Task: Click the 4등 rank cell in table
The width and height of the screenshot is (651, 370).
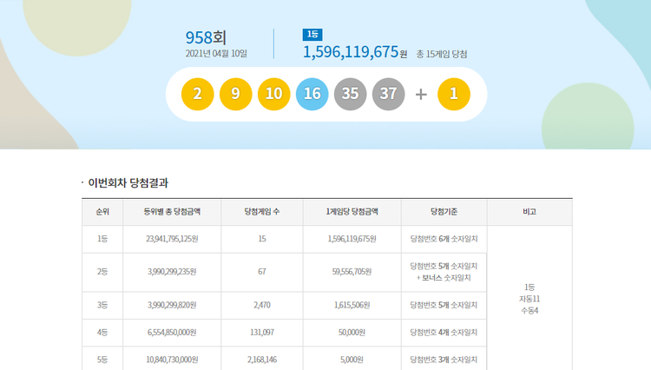Action: tap(102, 332)
